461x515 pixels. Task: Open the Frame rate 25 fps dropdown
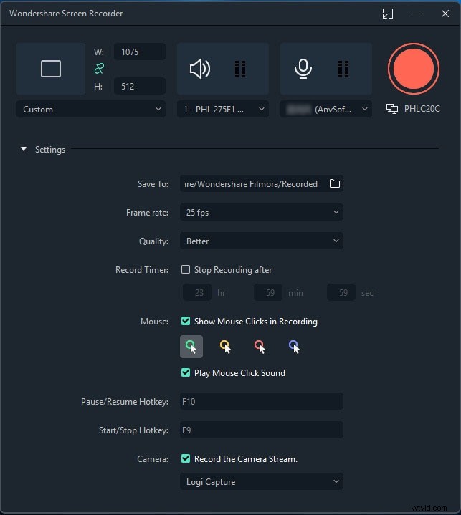click(261, 213)
